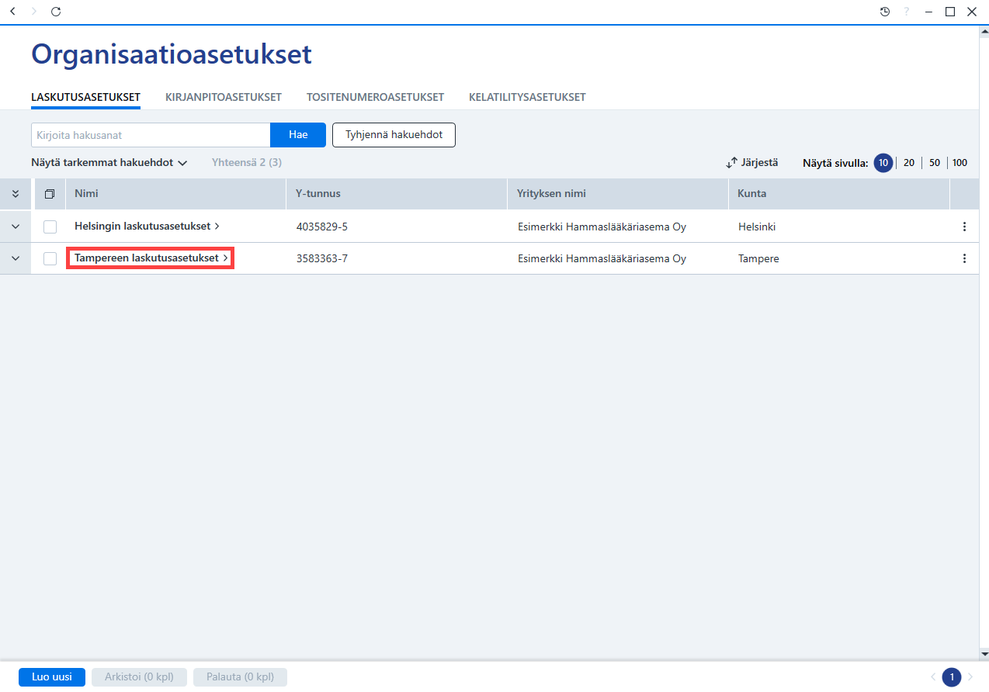The width and height of the screenshot is (989, 692).
Task: Open the history clock icon
Action: coord(884,12)
